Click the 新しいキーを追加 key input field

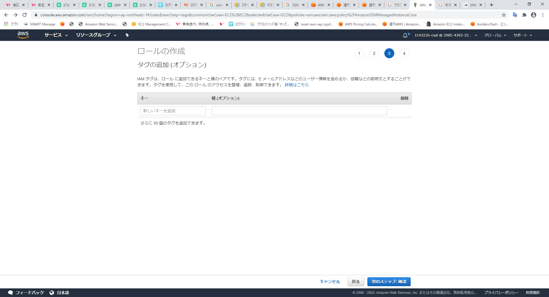click(173, 111)
